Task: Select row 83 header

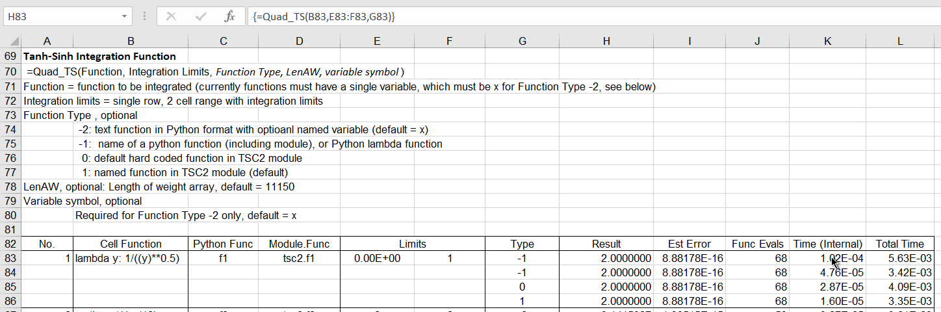Action: [x=11, y=258]
